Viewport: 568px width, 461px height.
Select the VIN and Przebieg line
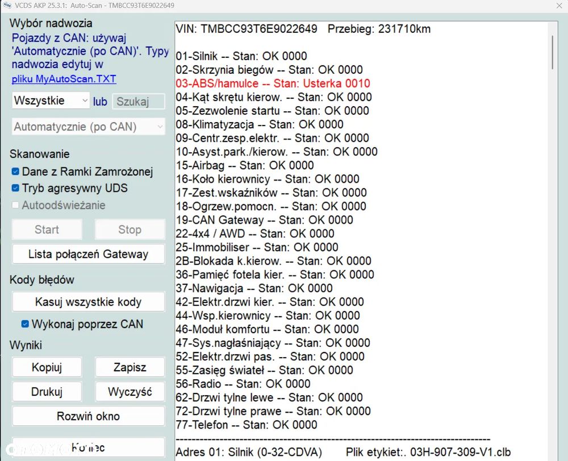[303, 29]
